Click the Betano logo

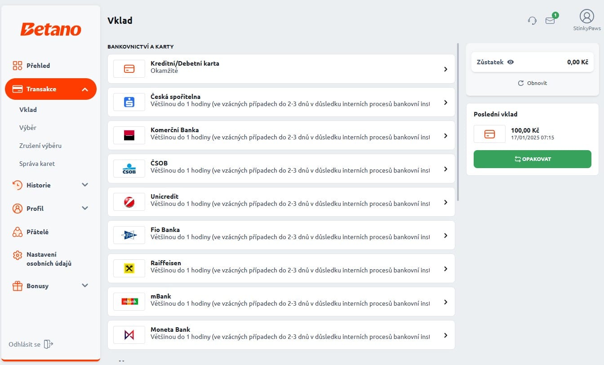(x=51, y=30)
